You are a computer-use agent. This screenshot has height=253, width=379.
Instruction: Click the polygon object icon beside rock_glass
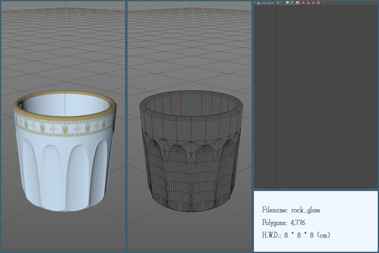259,3
